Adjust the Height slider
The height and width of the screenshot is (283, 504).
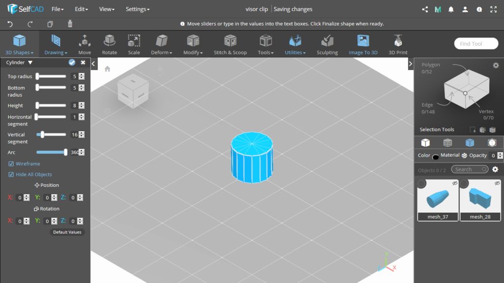51,105
